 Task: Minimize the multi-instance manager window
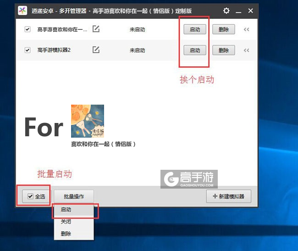tap(238, 12)
